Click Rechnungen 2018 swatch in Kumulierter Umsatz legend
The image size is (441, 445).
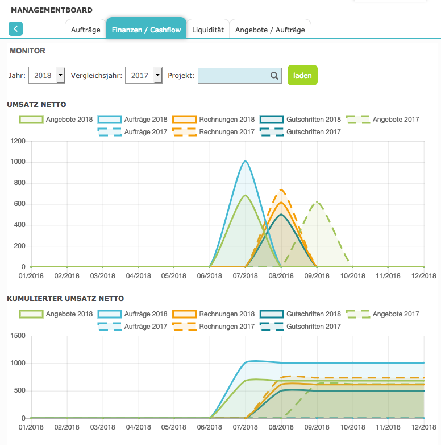click(185, 314)
